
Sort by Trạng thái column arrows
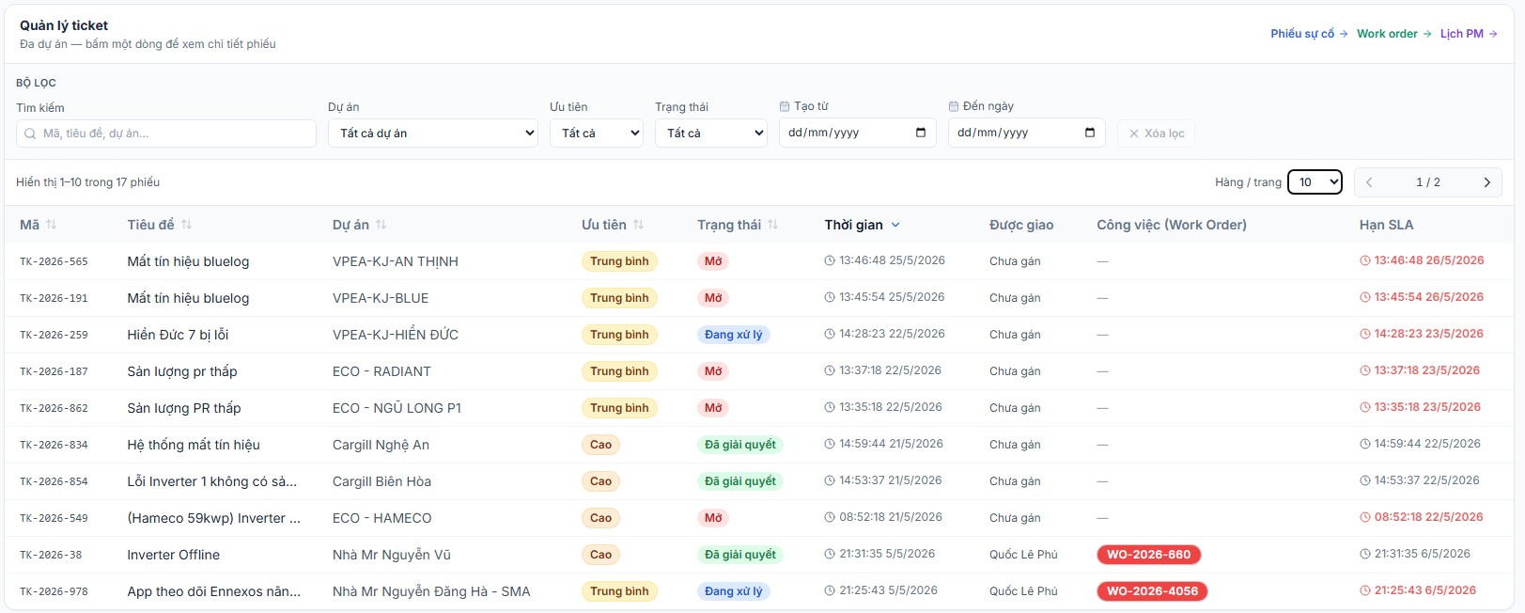[x=773, y=225]
